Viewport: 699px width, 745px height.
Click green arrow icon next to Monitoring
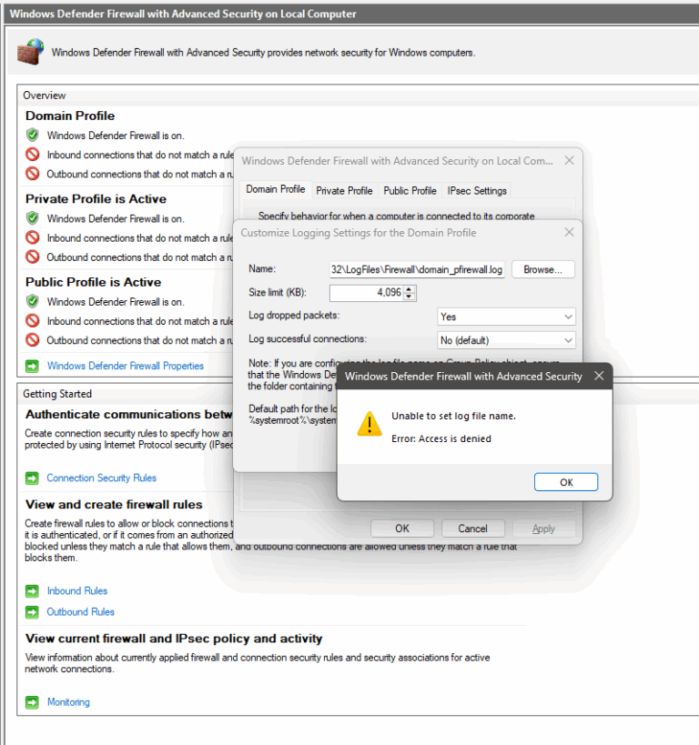(x=32, y=702)
